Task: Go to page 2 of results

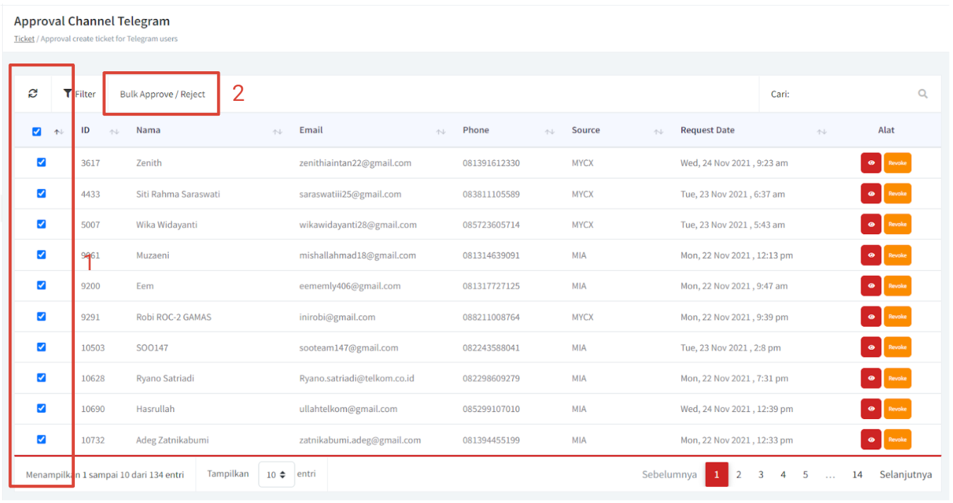Action: tap(738, 475)
